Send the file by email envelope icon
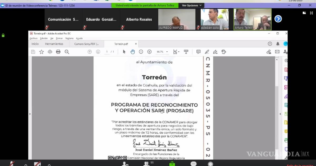This screenshot has height=166, width=316. pos(277,52)
